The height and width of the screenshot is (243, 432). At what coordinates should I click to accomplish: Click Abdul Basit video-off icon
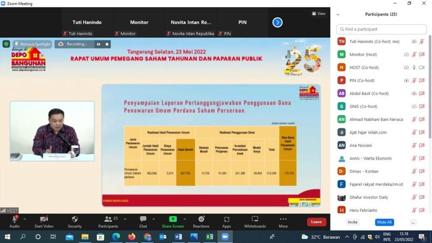[x=422, y=93]
